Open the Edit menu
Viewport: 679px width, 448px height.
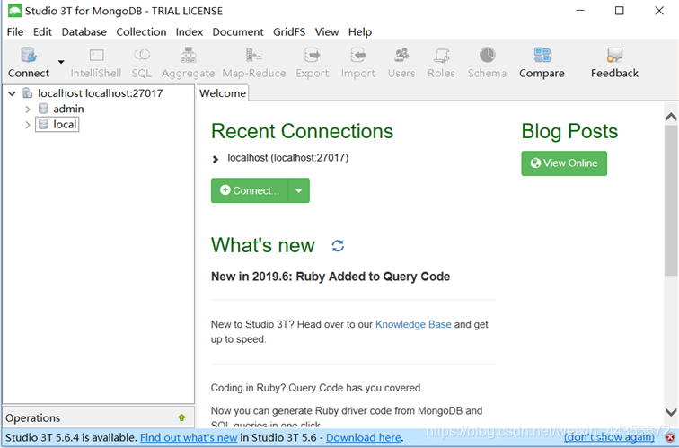click(x=42, y=32)
